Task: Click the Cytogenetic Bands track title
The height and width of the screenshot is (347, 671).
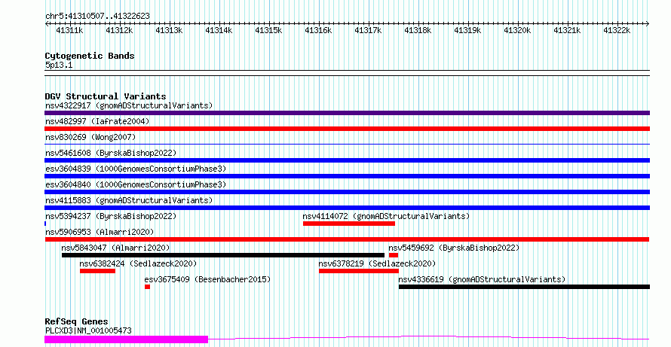Action: click(x=90, y=56)
